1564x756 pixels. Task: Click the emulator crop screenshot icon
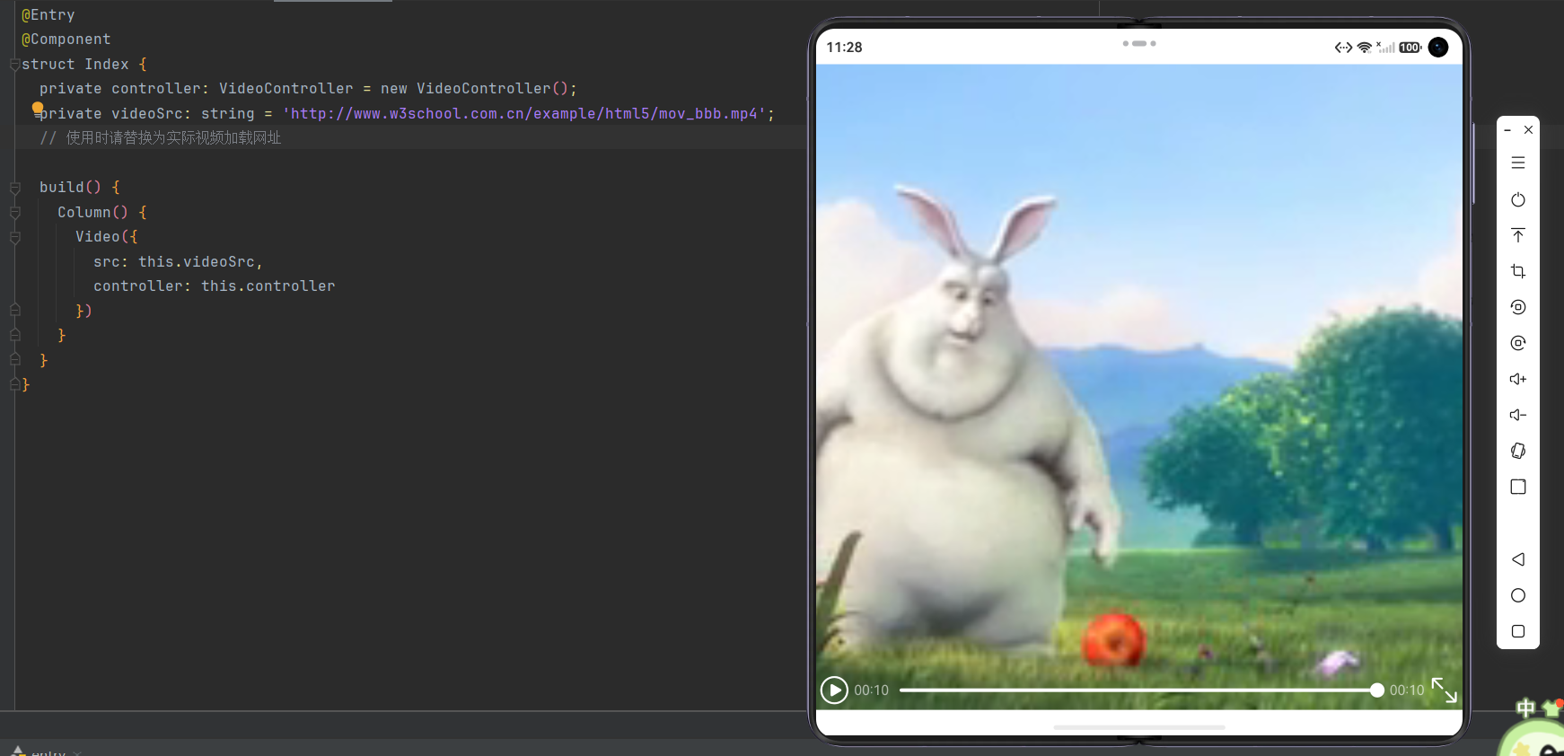coord(1518,271)
